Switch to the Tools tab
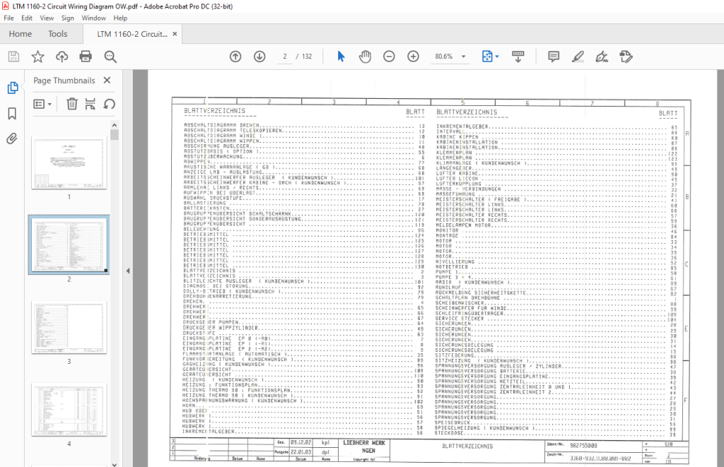The width and height of the screenshot is (724, 467). coord(58,34)
